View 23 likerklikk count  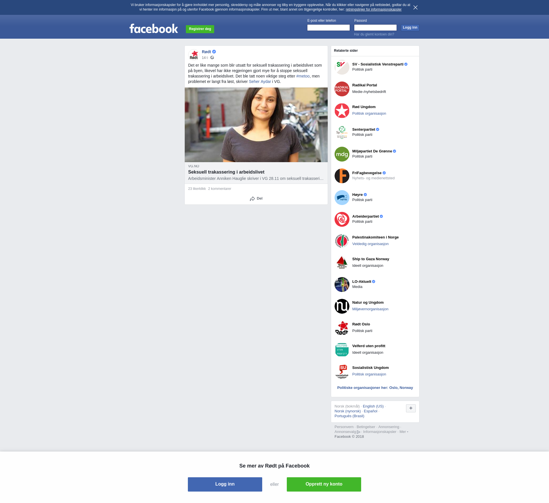(x=197, y=189)
